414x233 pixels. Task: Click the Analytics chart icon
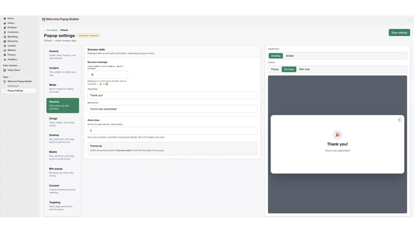pos(5,60)
